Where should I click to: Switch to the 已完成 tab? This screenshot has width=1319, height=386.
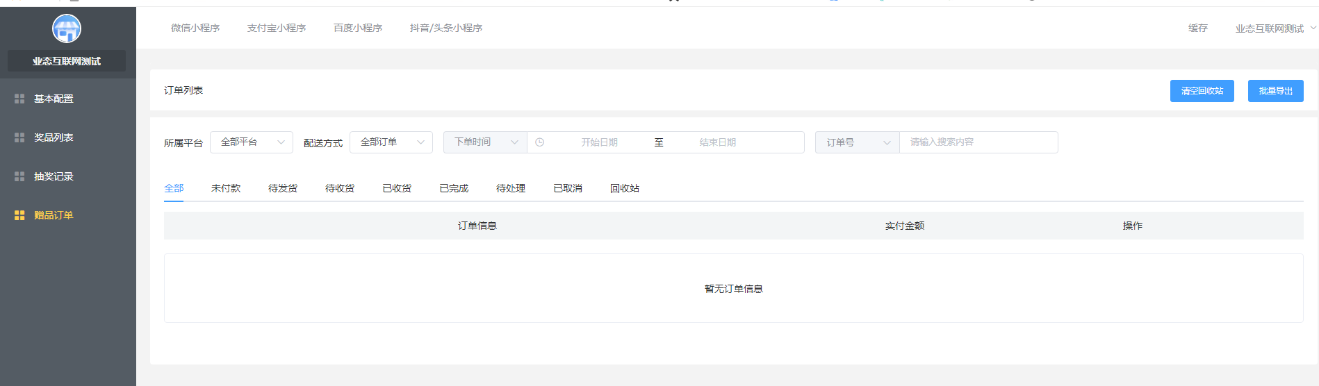454,188
